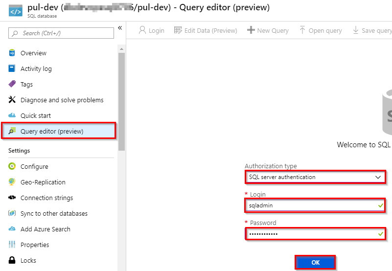Click the New Query plus icon

(x=251, y=30)
